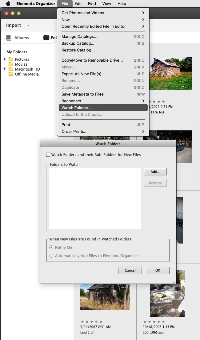Click the Add button in Watch Folders
This screenshot has width=200, height=340.
coord(155,172)
